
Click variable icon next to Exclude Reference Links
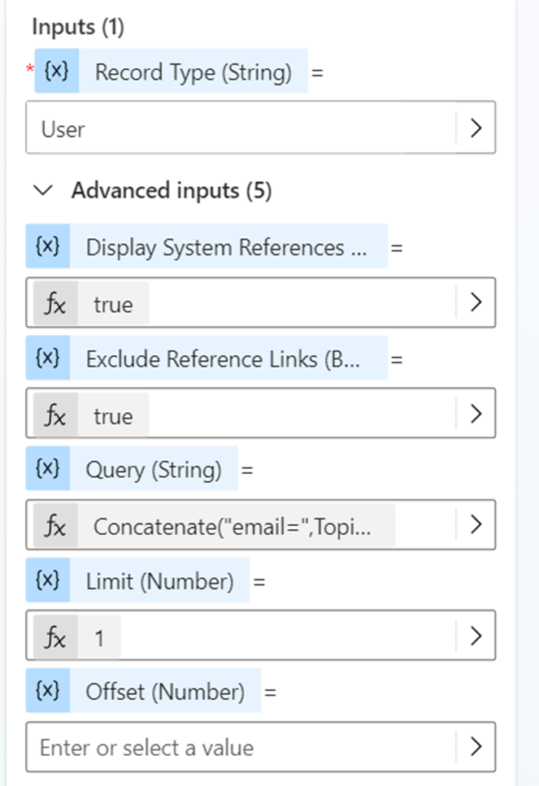(48, 358)
